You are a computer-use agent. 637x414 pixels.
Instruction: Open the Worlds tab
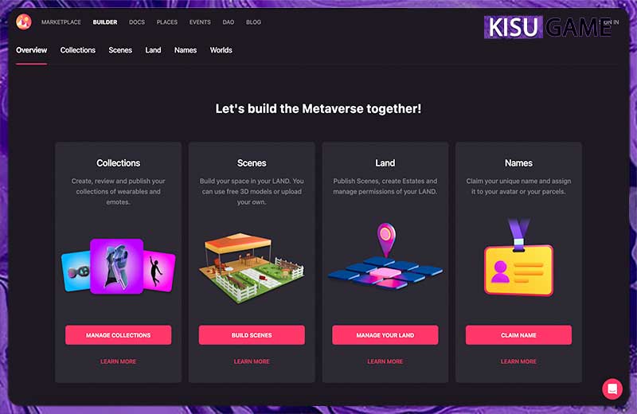pyautogui.click(x=221, y=50)
